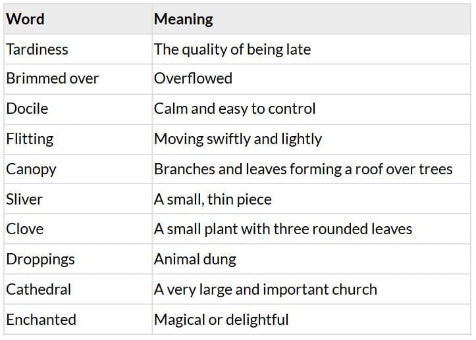This screenshot has height=340, width=476.
Task: Click the "Branches and leaves forming" definition
Action: (303, 169)
